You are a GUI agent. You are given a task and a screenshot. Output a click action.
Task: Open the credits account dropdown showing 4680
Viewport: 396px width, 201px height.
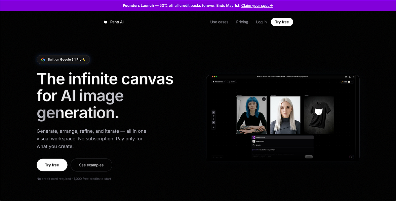[x=347, y=82]
